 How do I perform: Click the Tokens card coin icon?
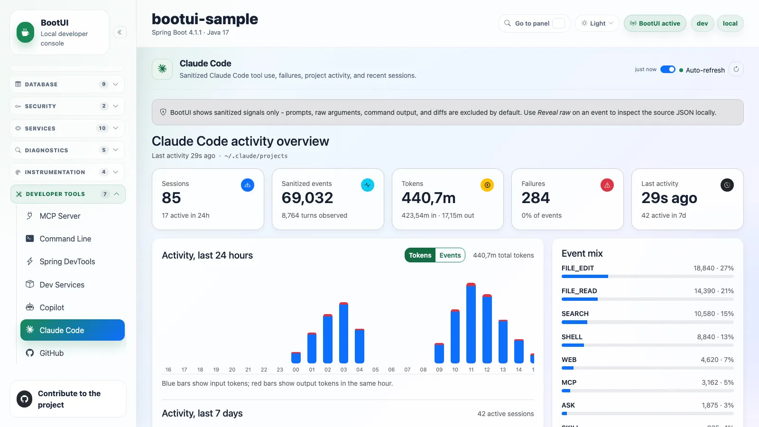click(x=487, y=185)
